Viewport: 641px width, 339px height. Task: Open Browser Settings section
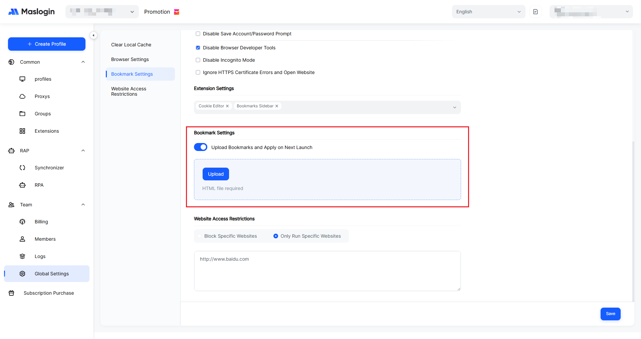tap(130, 59)
